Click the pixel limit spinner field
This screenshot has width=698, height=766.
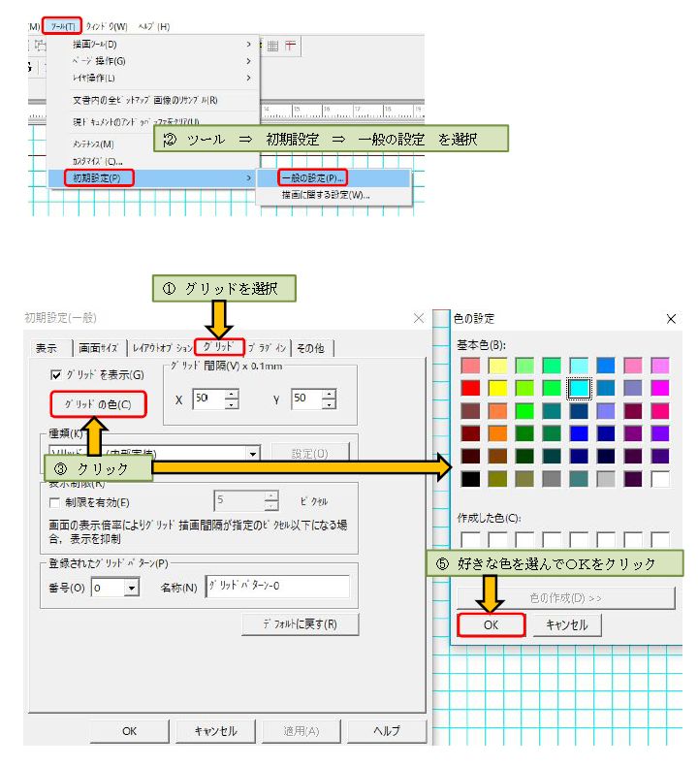click(x=239, y=500)
